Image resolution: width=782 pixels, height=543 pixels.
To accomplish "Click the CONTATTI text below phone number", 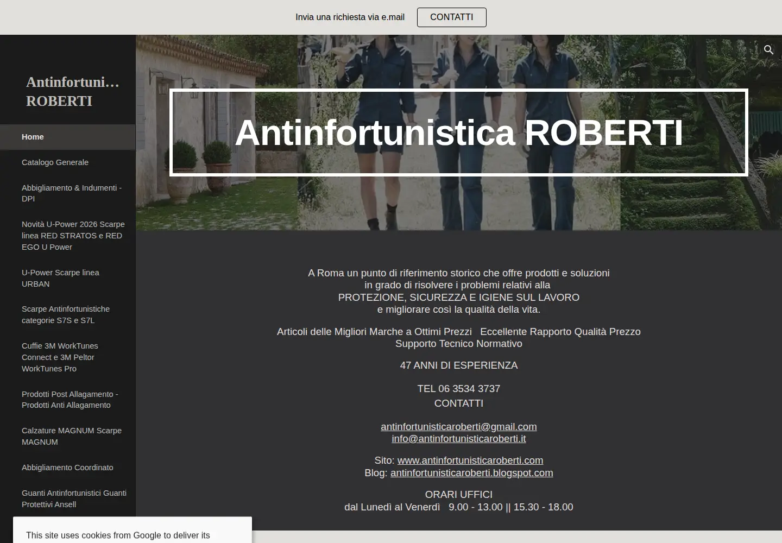I will pos(459,403).
